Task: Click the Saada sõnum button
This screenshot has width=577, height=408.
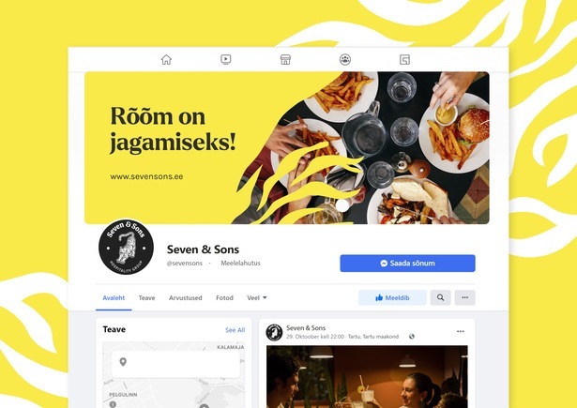Action: tap(407, 264)
